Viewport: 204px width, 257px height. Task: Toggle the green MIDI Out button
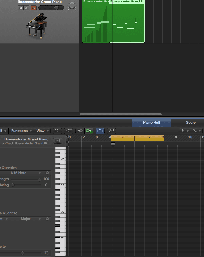tap(89, 131)
